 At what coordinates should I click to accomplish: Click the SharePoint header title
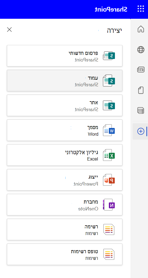coord(111,9)
